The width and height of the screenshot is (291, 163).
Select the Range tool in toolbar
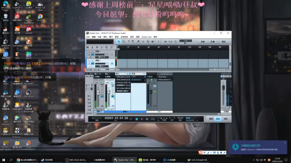[x=124, y=42]
